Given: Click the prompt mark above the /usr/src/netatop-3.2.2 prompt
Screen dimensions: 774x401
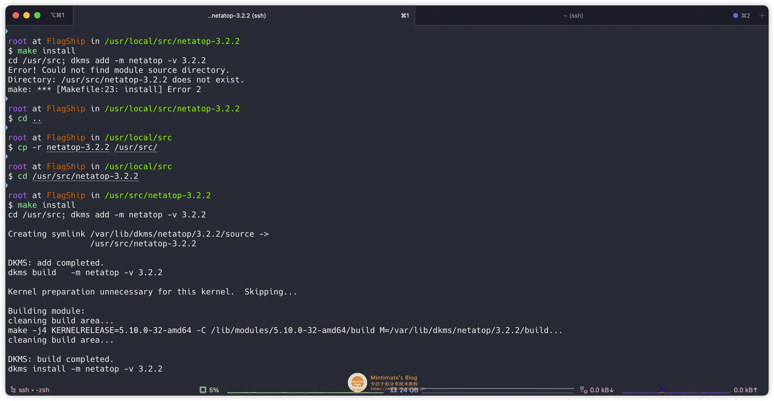Looking at the screenshot, I should pos(7,186).
